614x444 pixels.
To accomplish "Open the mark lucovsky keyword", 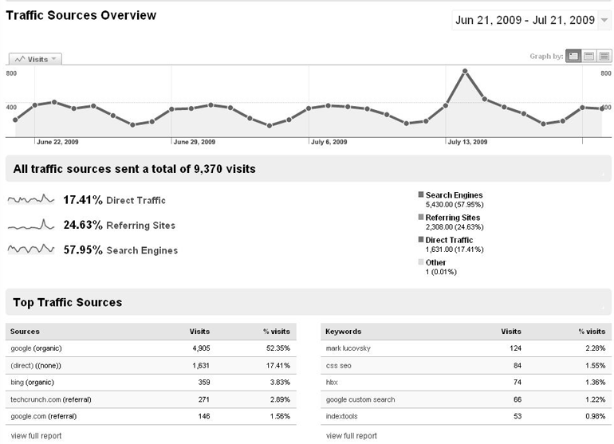I will click(x=348, y=348).
